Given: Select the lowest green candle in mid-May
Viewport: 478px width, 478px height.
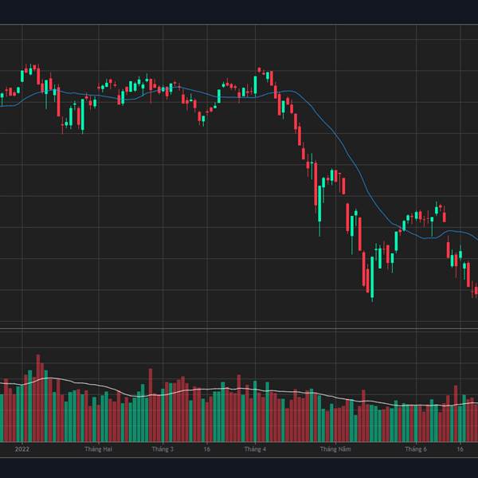Looking at the screenshot, I should 372,278.
